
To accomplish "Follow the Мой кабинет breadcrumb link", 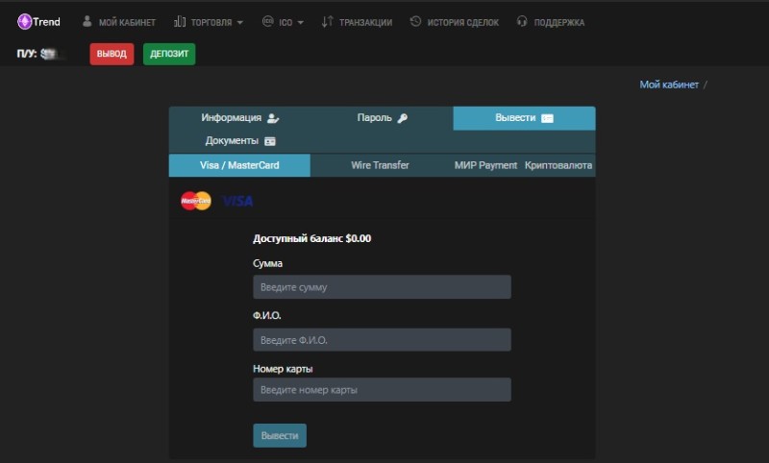I will (669, 85).
